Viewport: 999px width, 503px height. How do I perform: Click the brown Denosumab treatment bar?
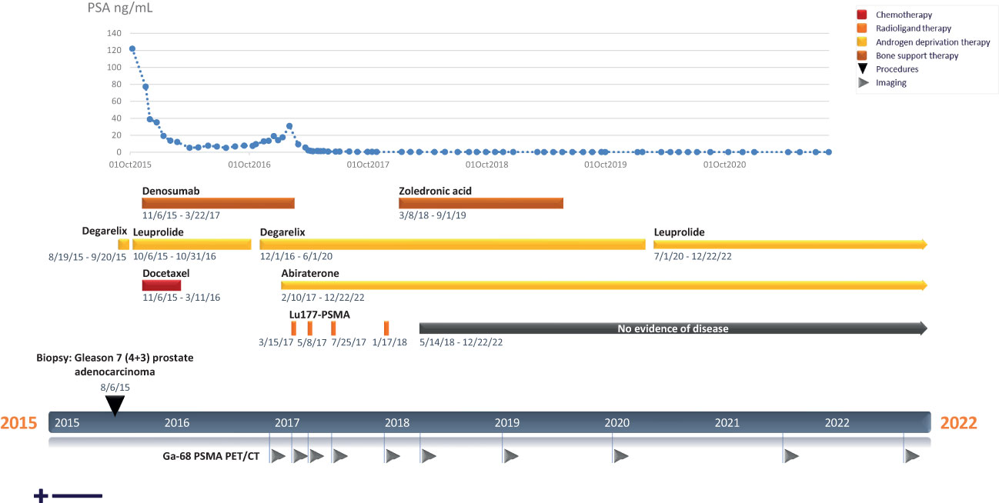tap(218, 203)
